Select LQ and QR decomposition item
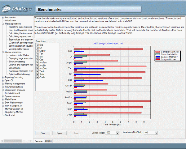The width and height of the screenshot is (186, 149). pyautogui.click(x=21, y=43)
